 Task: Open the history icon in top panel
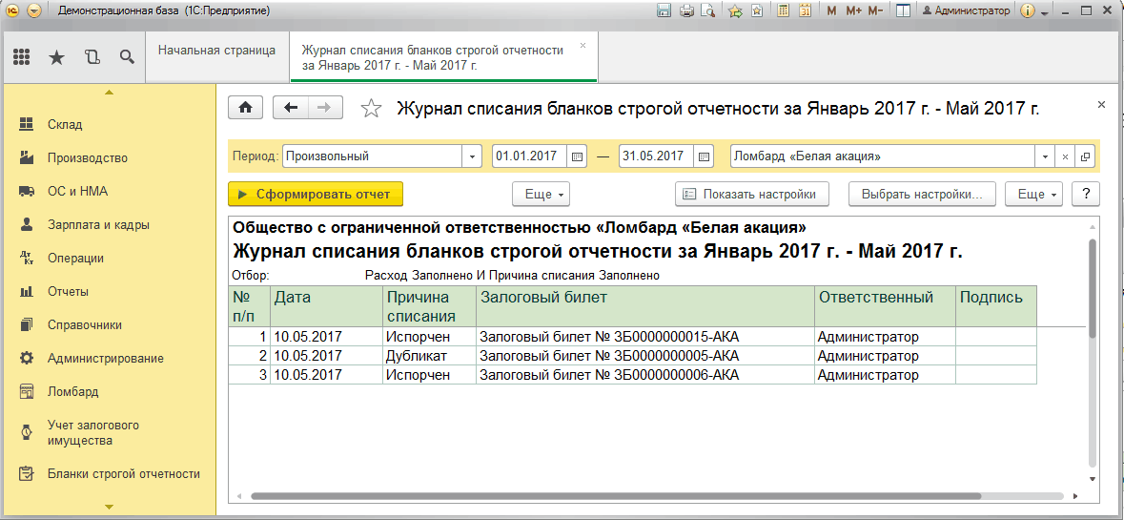[x=92, y=57]
